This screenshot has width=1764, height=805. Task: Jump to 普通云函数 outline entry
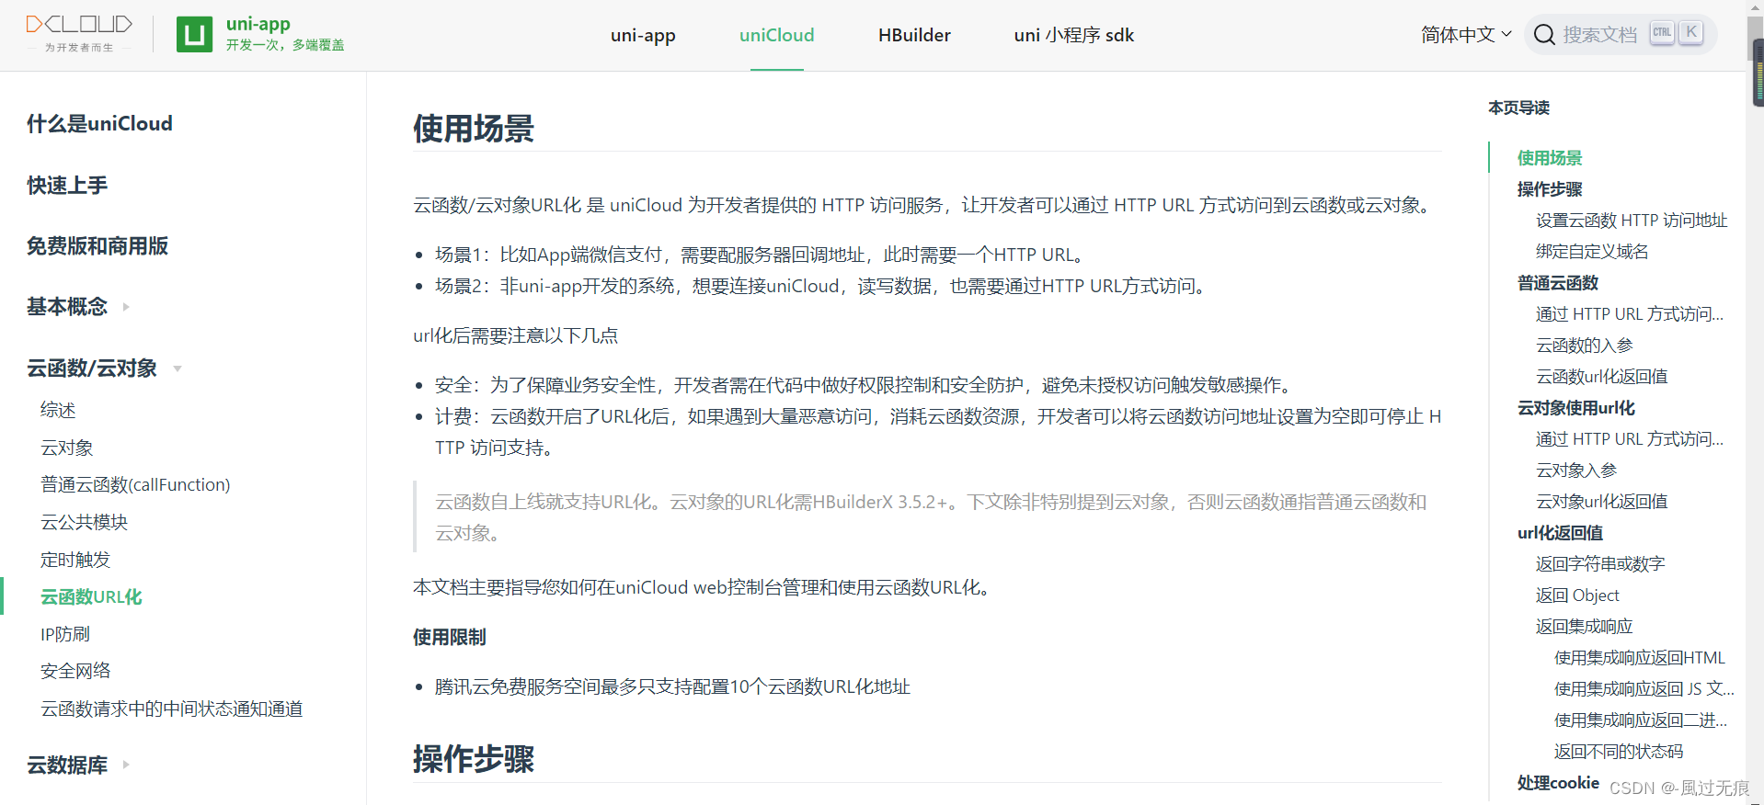tap(1558, 283)
